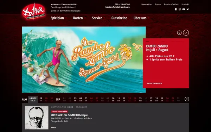The height and width of the screenshot is (132, 211).
Task: Click the AUG month label
Action: tap(24, 100)
